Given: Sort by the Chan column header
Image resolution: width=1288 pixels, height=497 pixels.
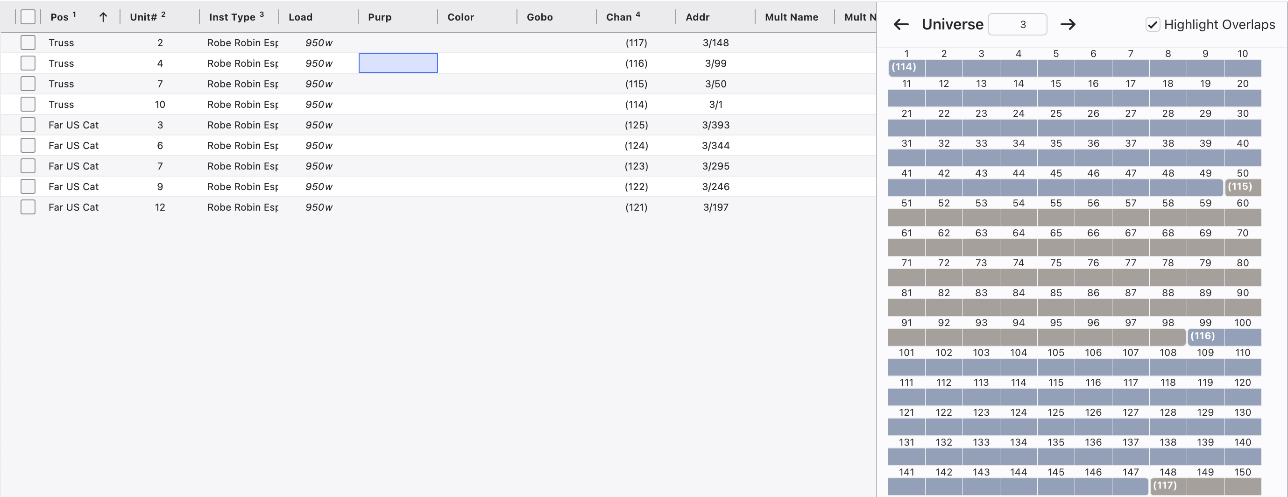Looking at the screenshot, I should (619, 17).
